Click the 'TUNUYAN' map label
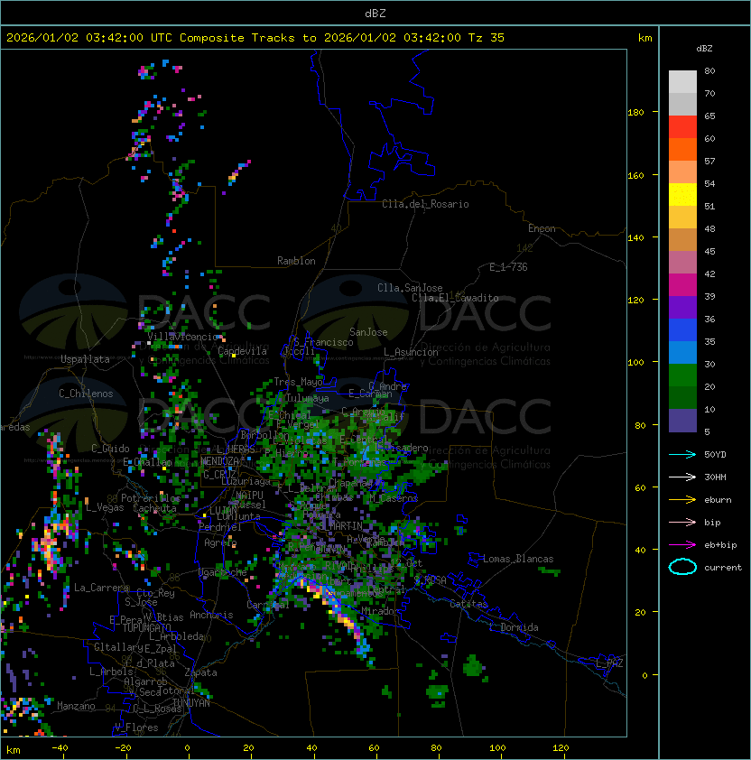The width and height of the screenshot is (751, 760). 191,703
